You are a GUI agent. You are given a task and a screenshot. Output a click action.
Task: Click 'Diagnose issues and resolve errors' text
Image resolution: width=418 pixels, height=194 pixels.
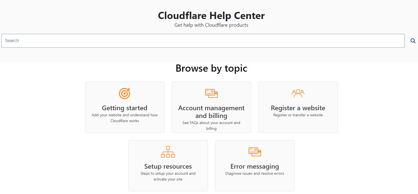click(x=255, y=174)
